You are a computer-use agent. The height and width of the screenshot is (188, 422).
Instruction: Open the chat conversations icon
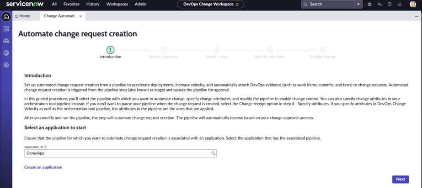pos(379,4)
